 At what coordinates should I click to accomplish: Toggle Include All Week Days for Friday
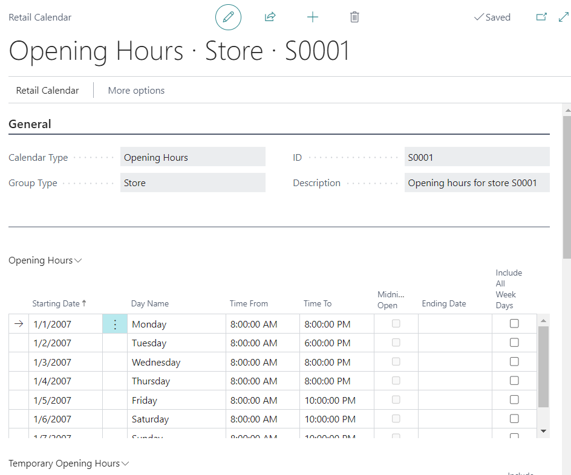coord(514,400)
